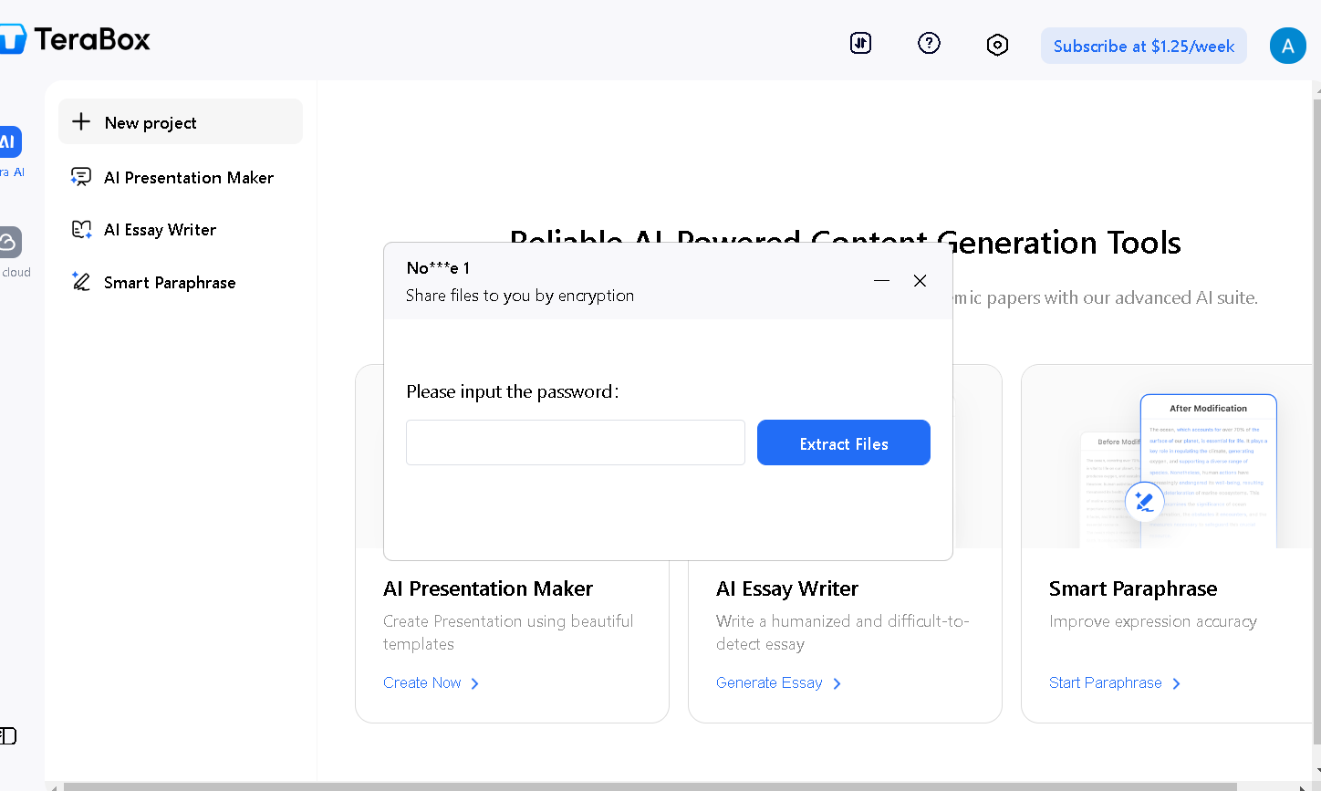
Task: Toggle the sidebar collapse icon at bottom left
Action: pos(8,735)
